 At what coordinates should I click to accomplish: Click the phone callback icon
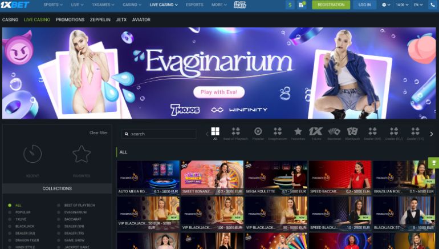coord(433,5)
